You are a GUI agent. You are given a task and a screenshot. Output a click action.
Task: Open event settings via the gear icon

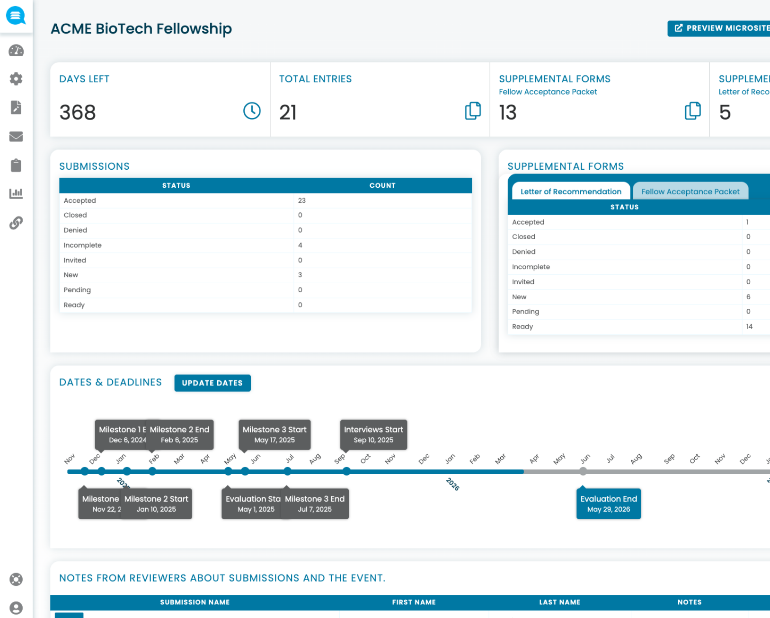click(x=16, y=79)
